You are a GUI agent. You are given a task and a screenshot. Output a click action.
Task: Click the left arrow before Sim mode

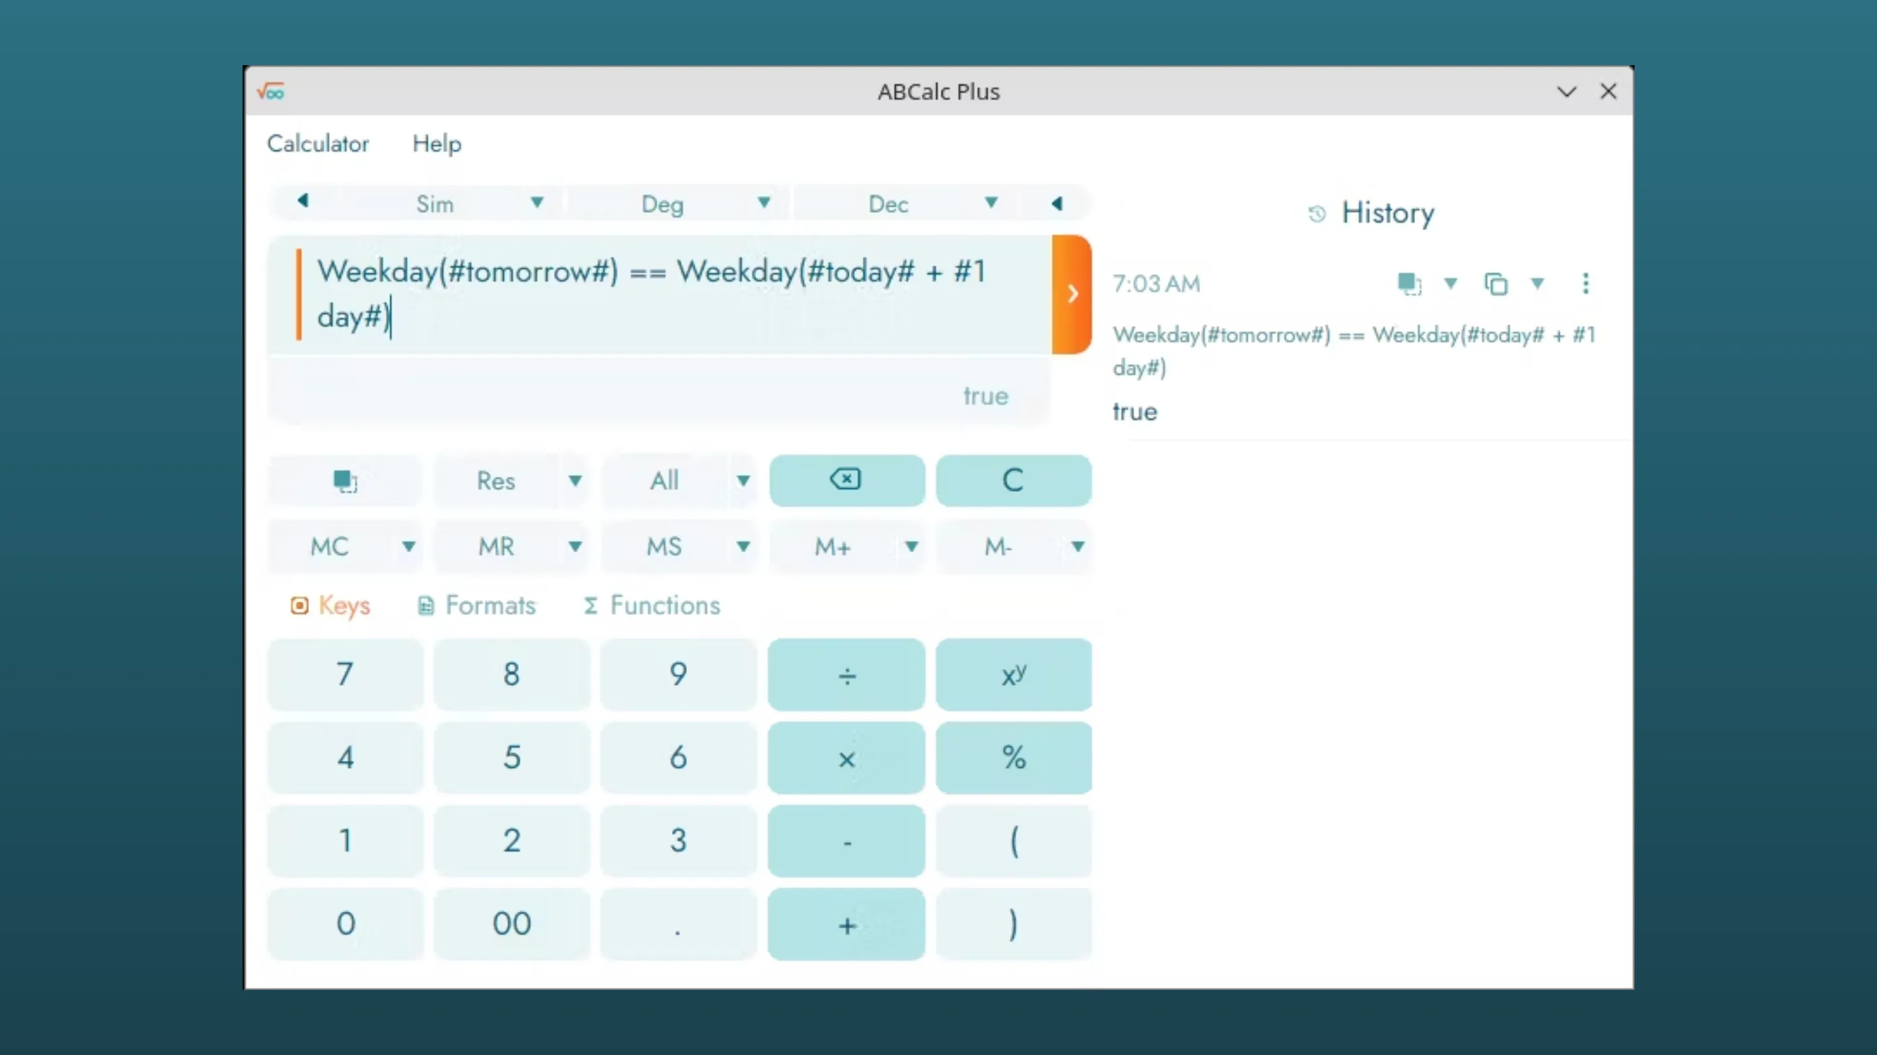point(303,201)
